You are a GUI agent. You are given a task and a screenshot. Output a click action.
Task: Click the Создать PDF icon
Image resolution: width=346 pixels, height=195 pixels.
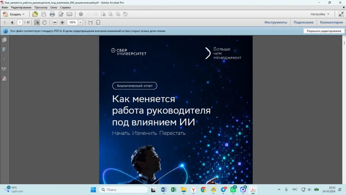pos(5,14)
